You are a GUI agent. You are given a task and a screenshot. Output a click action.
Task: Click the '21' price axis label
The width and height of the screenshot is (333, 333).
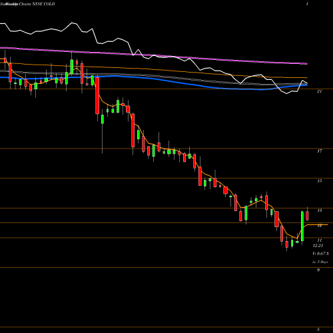(319, 91)
